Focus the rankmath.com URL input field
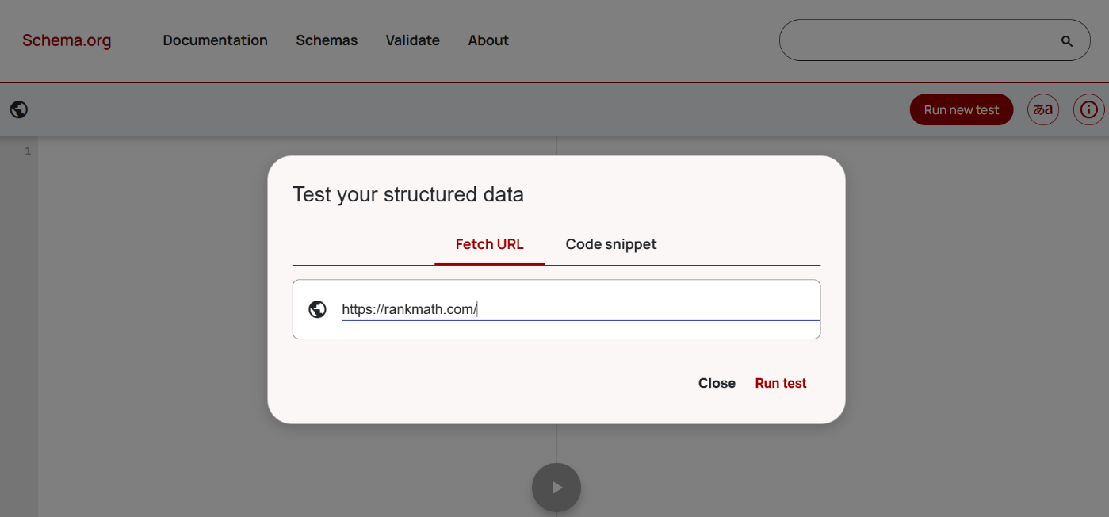The width and height of the screenshot is (1109, 517). tap(579, 309)
